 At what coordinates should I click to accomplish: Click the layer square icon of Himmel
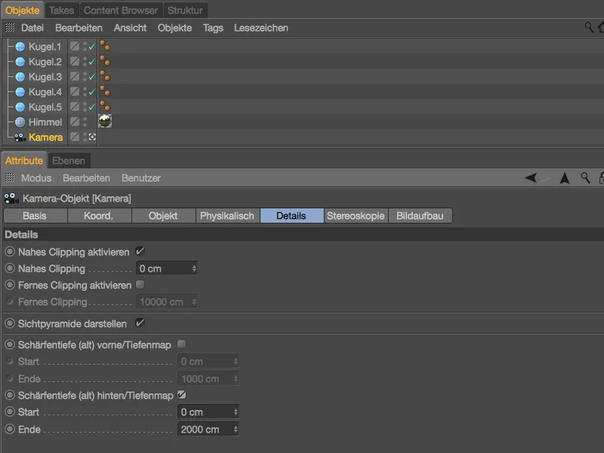(x=75, y=122)
